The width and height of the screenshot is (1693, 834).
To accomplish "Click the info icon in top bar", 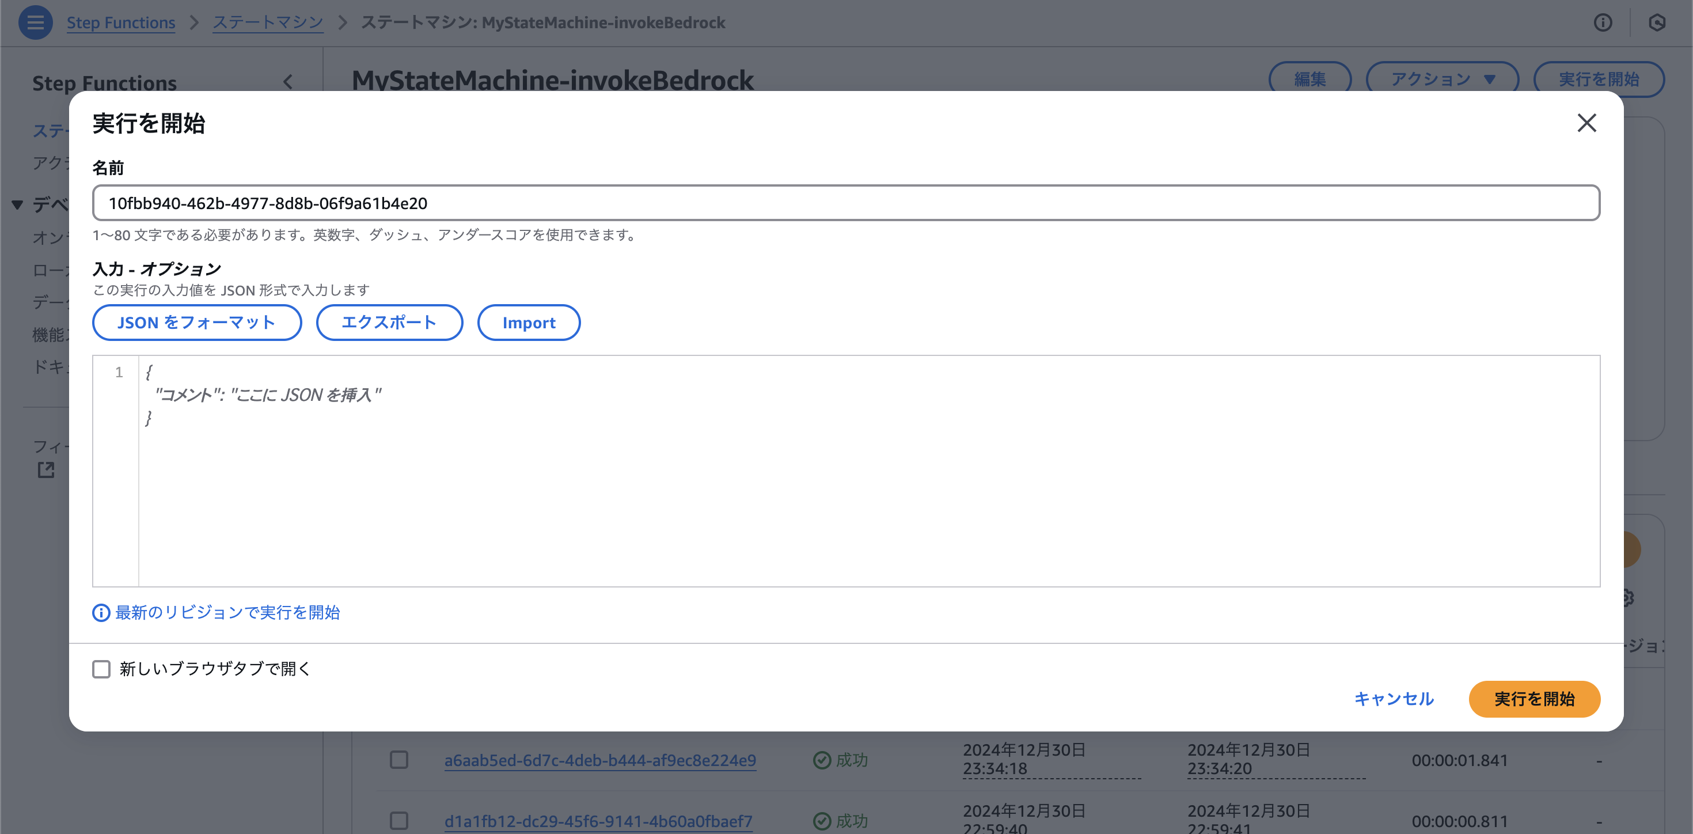I will (1603, 22).
